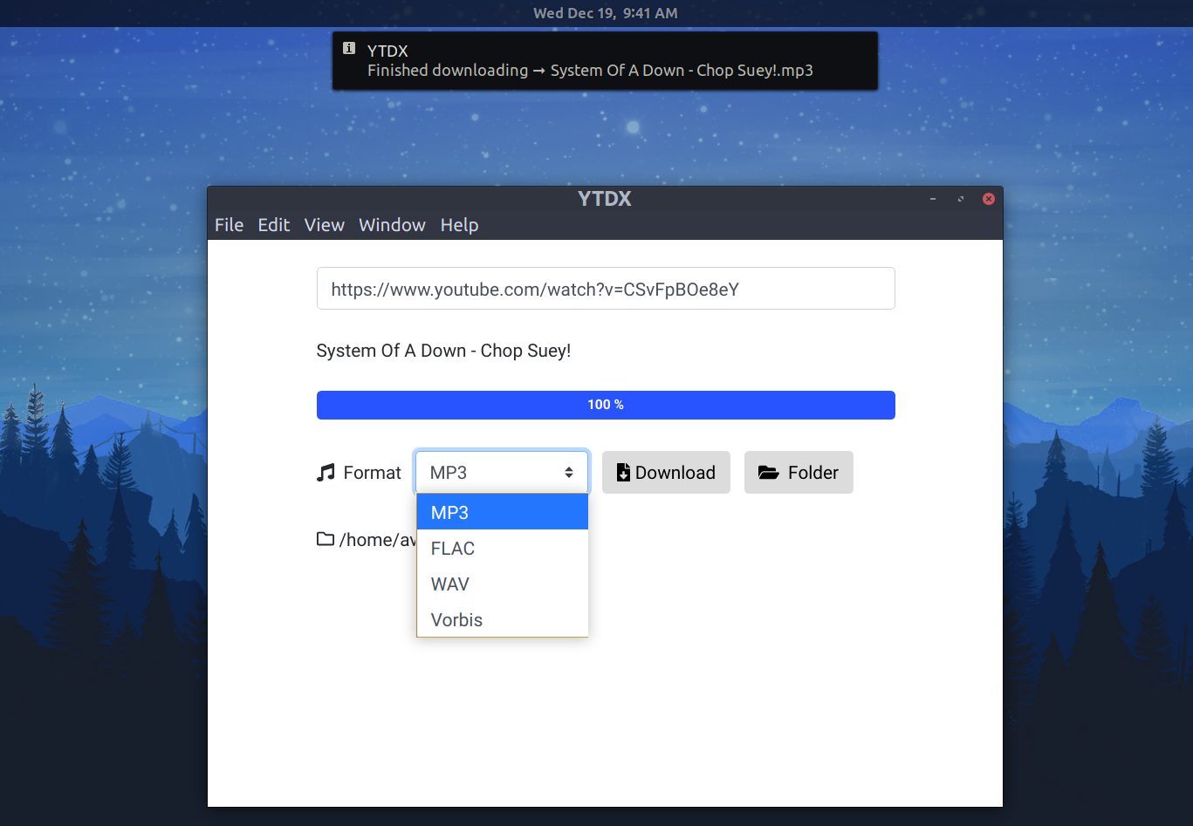
Task: Click the Folder button
Action: point(799,473)
